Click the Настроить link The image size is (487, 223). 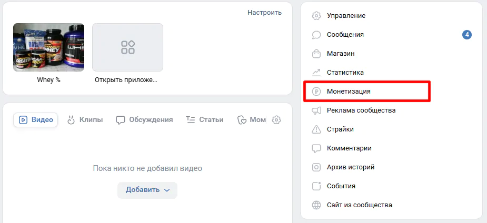[264, 12]
